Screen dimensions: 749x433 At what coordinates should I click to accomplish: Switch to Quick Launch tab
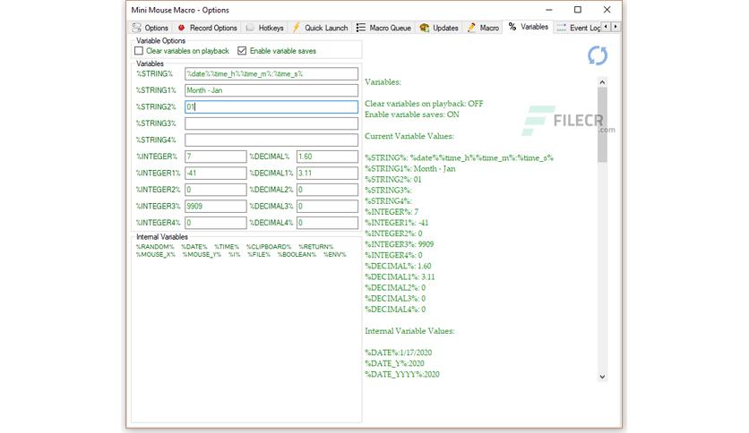click(x=320, y=28)
